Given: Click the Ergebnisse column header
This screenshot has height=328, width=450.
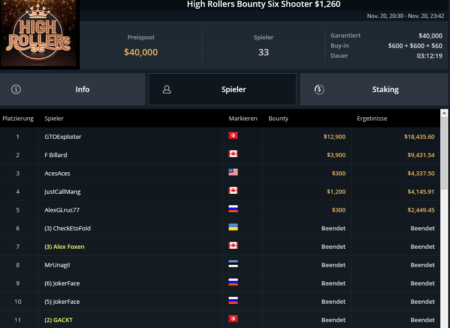Looking at the screenshot, I should point(372,118).
